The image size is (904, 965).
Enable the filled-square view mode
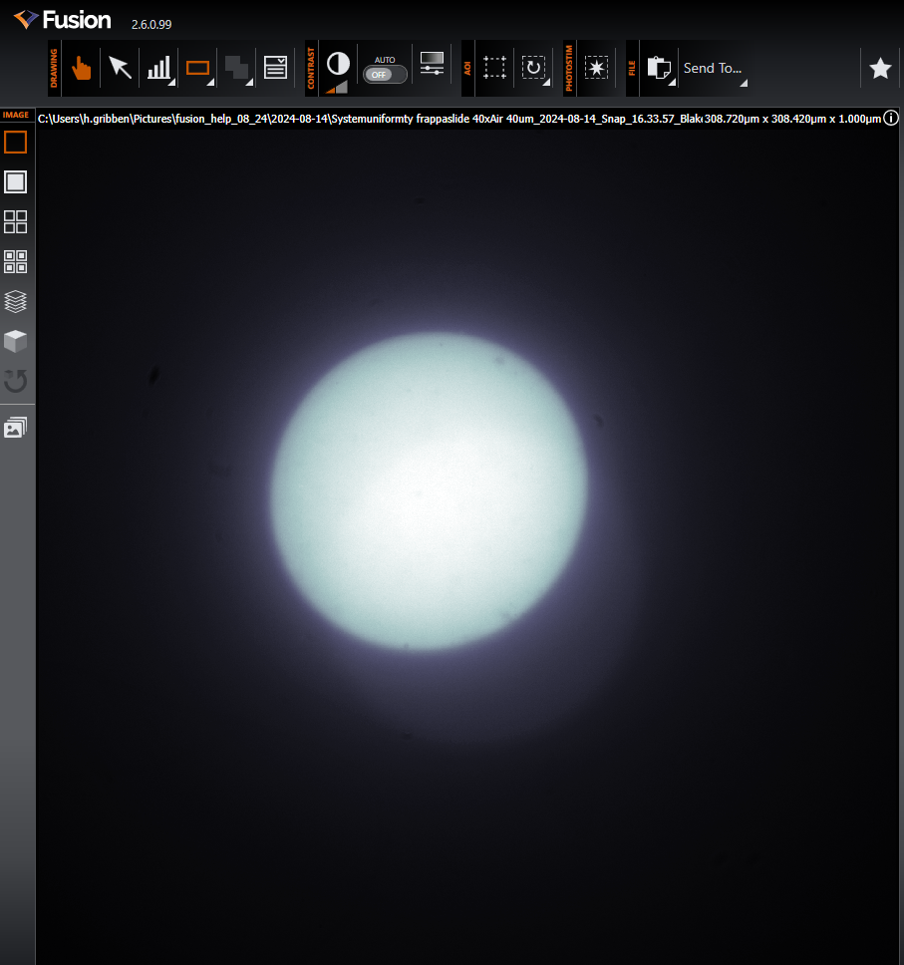(x=16, y=182)
